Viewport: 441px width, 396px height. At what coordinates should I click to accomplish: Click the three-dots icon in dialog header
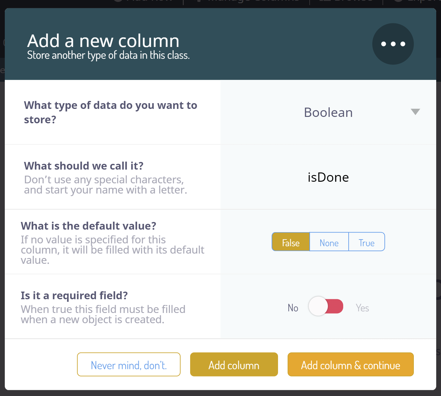click(x=393, y=44)
